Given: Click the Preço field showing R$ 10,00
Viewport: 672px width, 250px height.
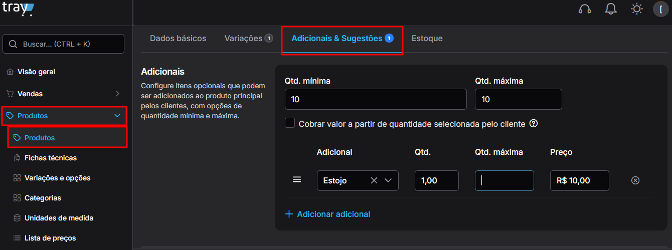Looking at the screenshot, I should click(x=580, y=181).
